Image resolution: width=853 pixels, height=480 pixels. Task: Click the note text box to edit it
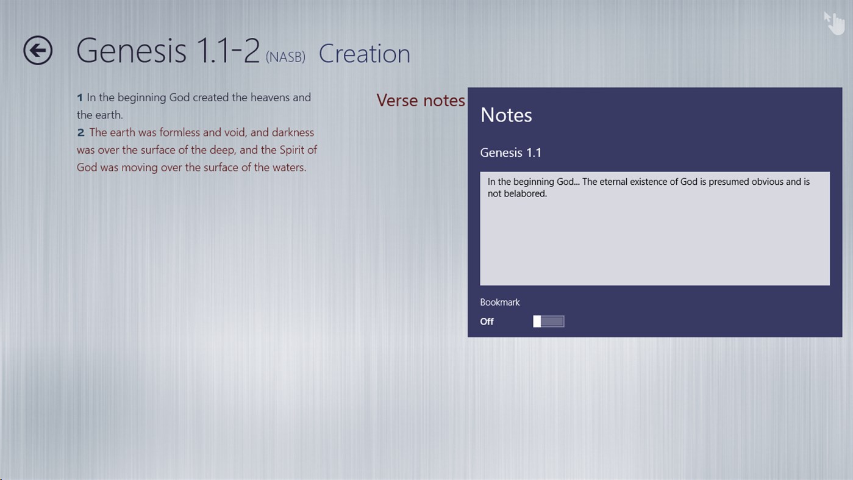(654, 229)
